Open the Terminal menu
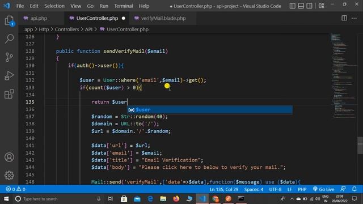The height and width of the screenshot is (204, 363). 124,6
